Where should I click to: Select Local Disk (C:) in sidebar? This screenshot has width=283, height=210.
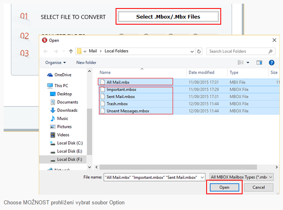pos(70,143)
